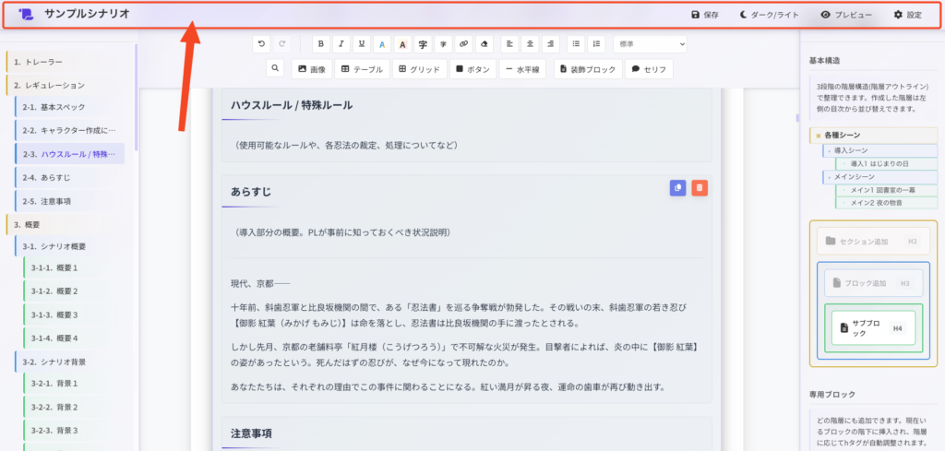This screenshot has width=945, height=451.
Task: Apply italic text formatting
Action: (341, 43)
